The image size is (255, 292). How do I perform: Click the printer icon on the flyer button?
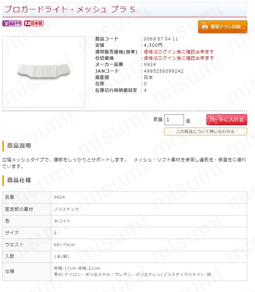tap(205, 27)
